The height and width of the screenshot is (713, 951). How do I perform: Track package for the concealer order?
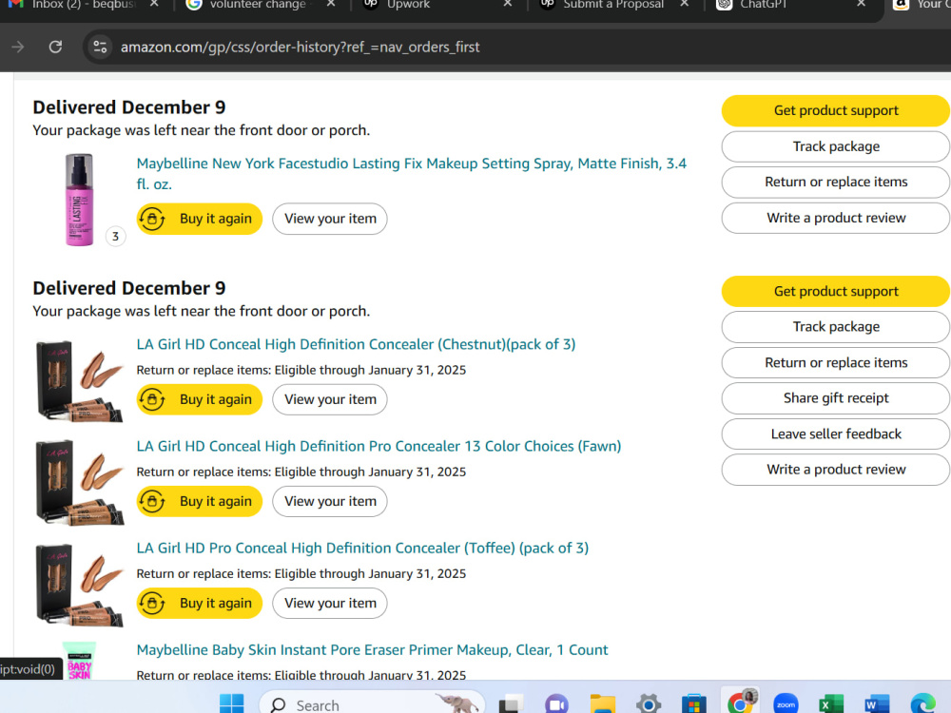[x=836, y=327]
